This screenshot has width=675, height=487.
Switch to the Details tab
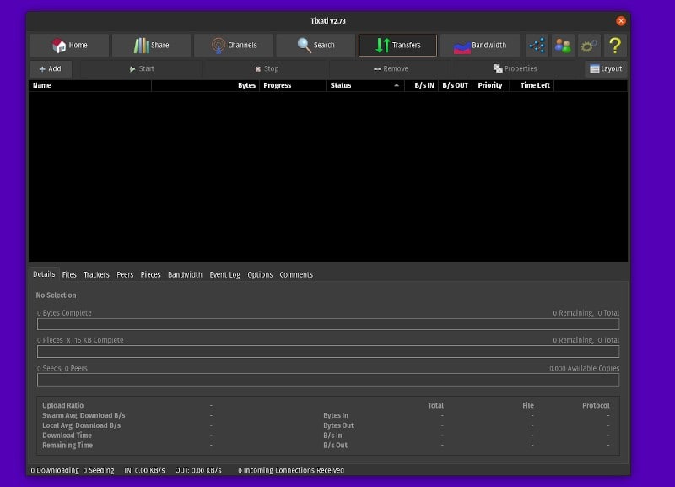point(44,274)
